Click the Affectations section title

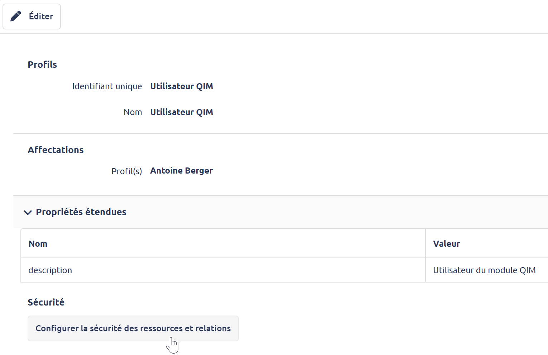56,150
